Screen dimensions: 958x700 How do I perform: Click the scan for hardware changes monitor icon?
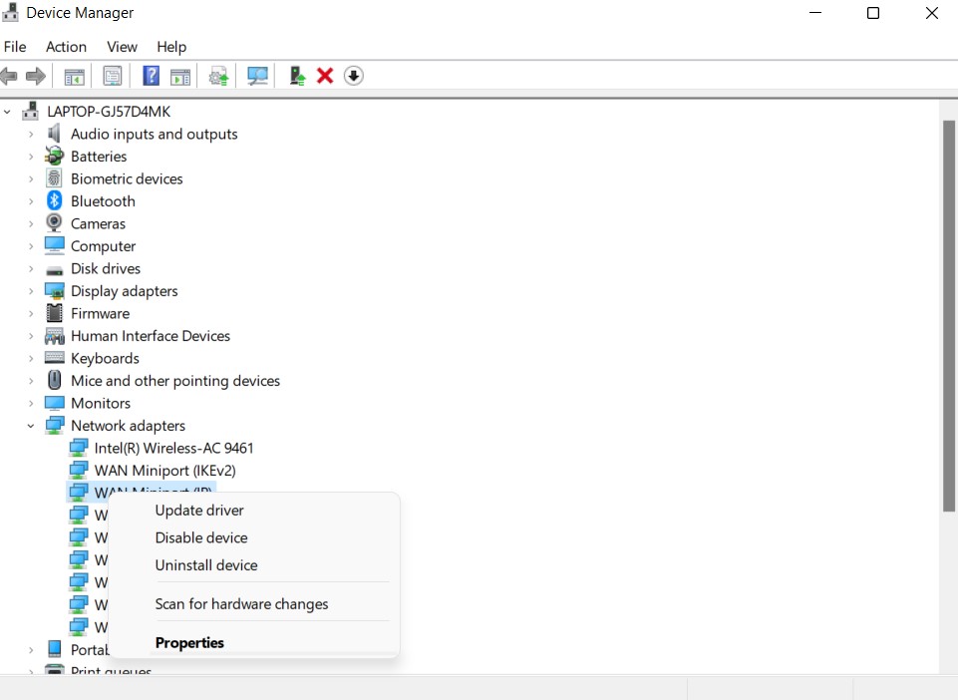258,76
